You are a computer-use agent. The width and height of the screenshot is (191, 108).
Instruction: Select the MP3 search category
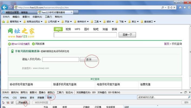[77, 29]
